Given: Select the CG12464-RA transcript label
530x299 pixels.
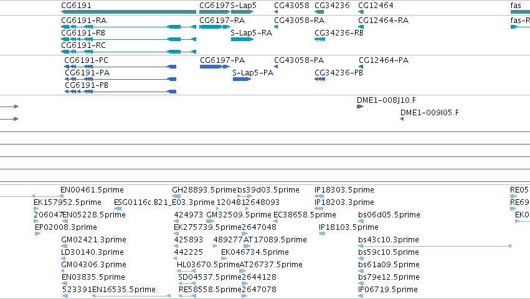Looking at the screenshot, I should click(383, 21).
